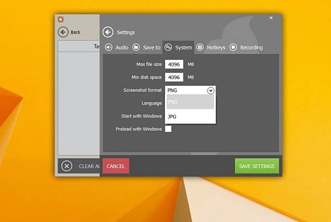This screenshot has height=222, width=331.
Task: Click the CLEAR ALL button text
Action: pos(89,166)
